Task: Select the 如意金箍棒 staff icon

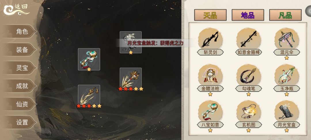Action: pos(249,39)
